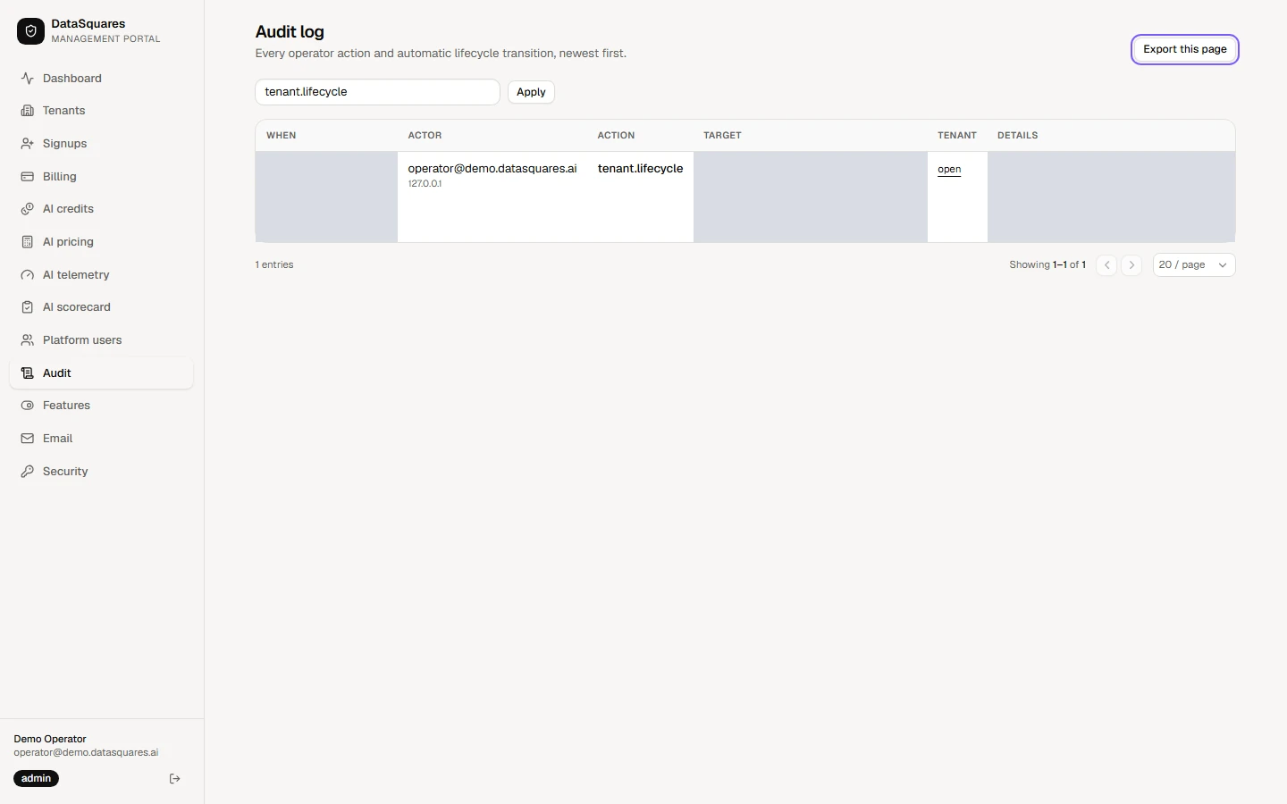Click the AI telemetry gauge icon
Viewport: 1287px width, 804px height.
[28, 275]
